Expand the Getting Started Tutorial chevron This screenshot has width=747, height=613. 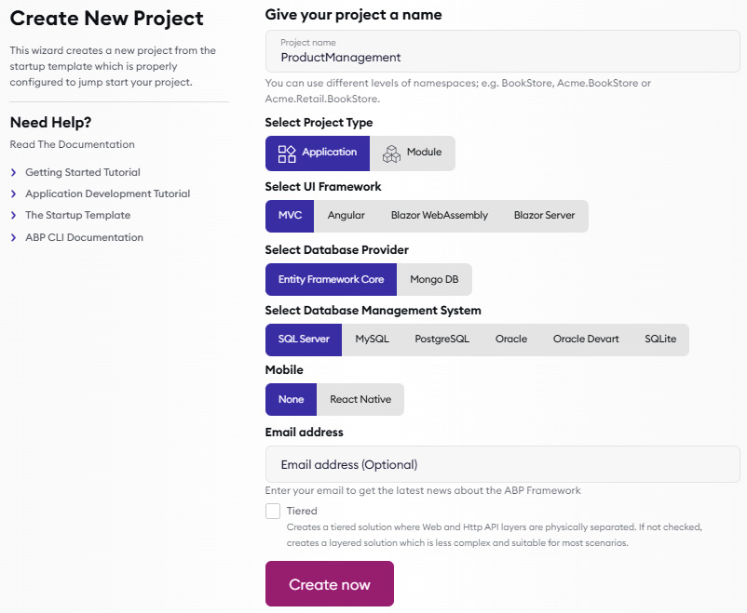pos(14,173)
